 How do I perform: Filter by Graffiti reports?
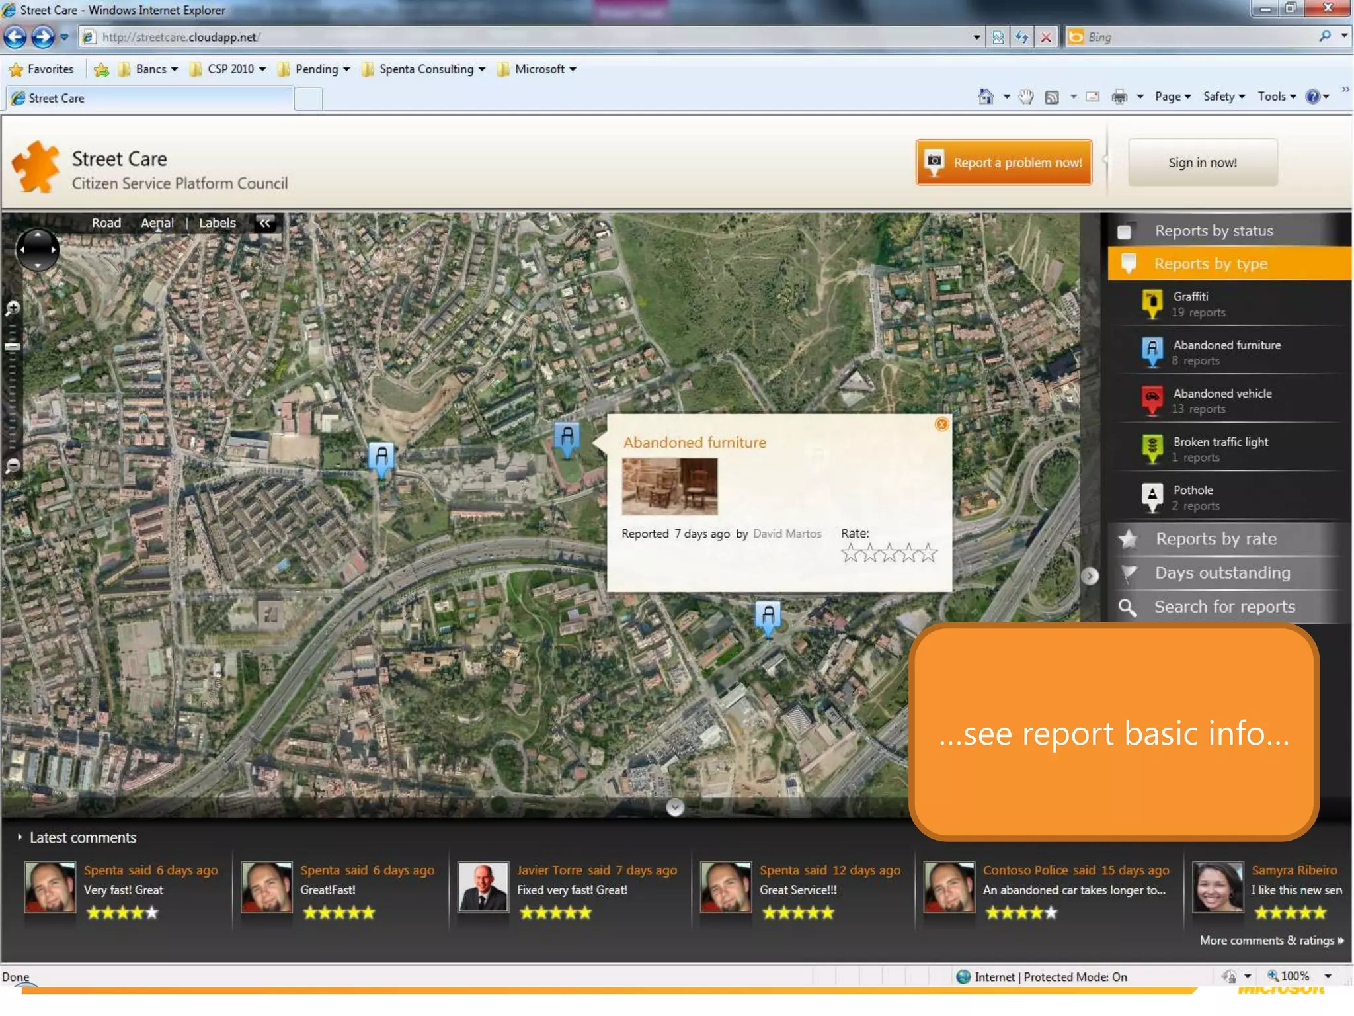click(1228, 304)
